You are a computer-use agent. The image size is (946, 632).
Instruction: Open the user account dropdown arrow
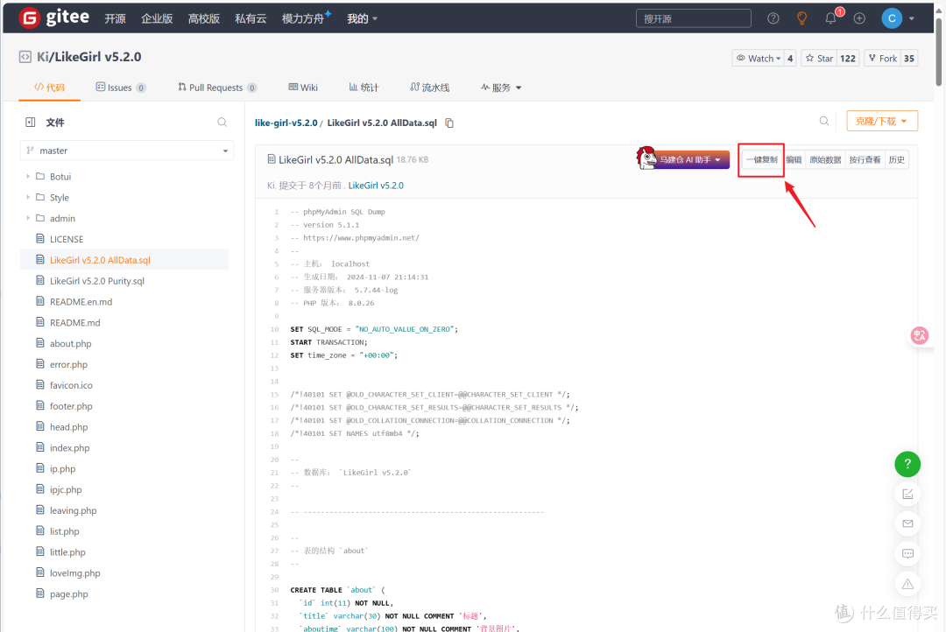point(912,18)
